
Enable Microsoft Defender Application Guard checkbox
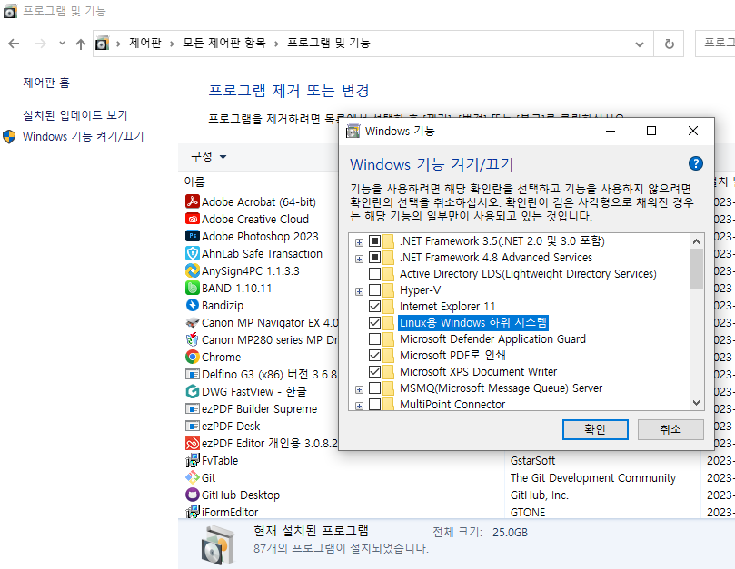pos(374,339)
